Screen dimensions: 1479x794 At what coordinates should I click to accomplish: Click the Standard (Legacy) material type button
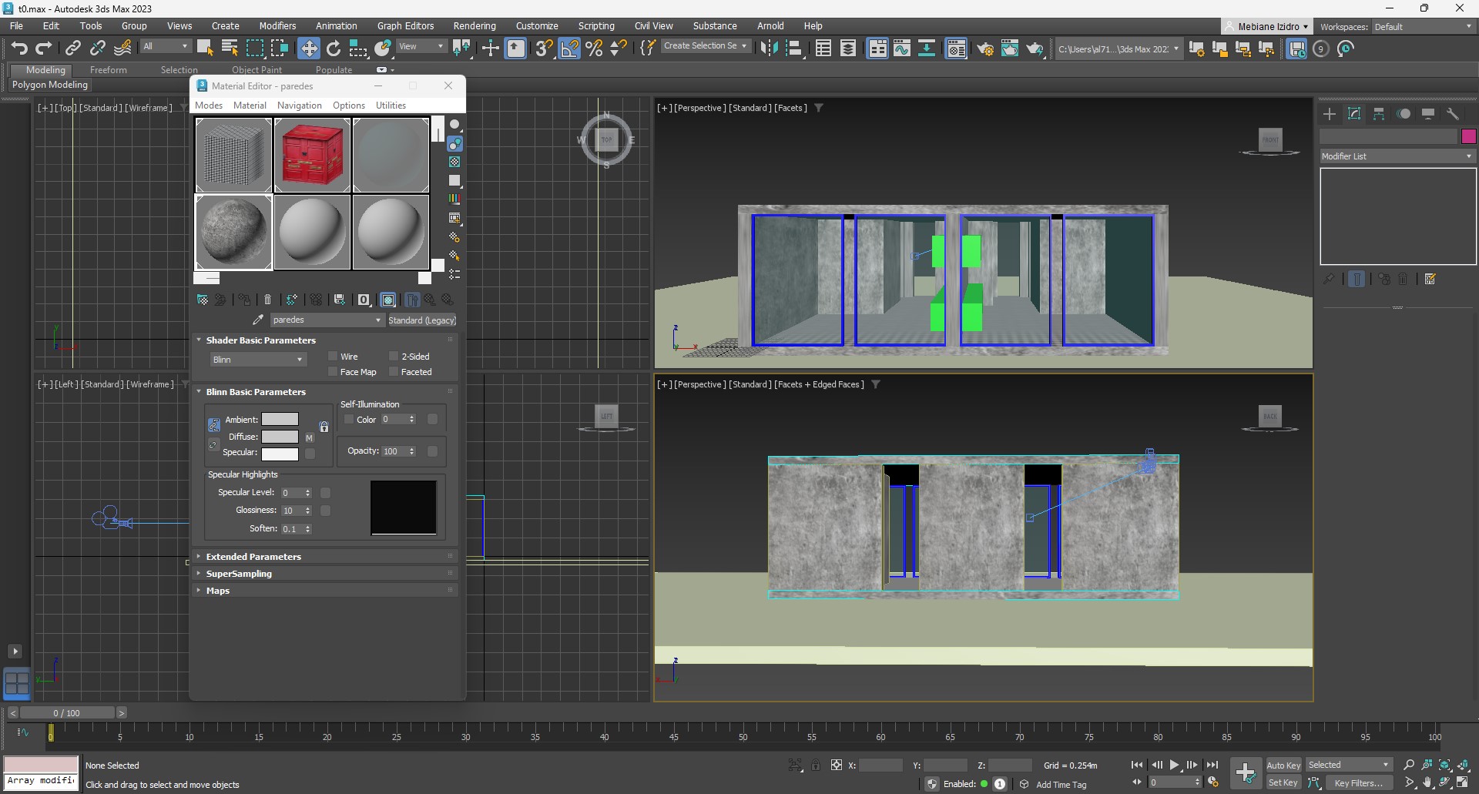coord(422,320)
